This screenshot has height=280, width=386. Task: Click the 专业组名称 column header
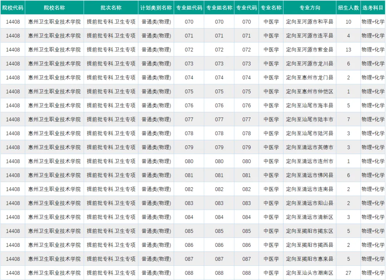pyautogui.click(x=219, y=7)
